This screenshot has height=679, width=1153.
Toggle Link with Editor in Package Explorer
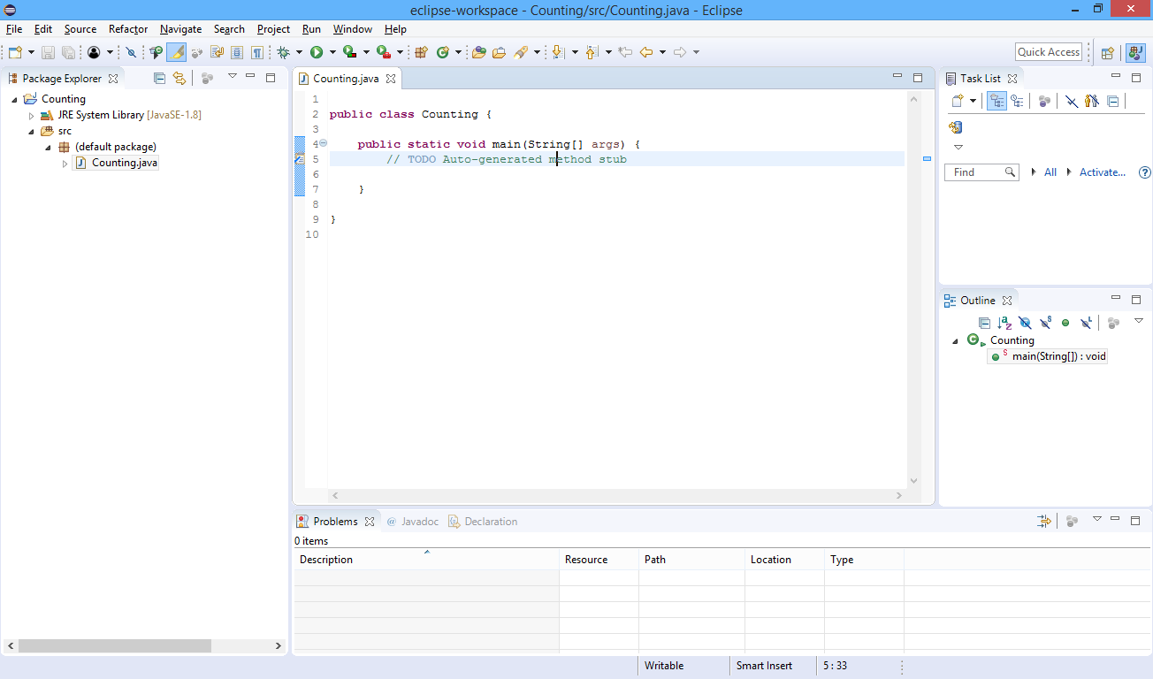point(179,78)
